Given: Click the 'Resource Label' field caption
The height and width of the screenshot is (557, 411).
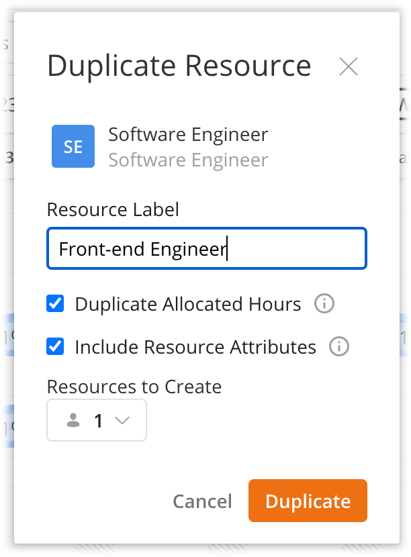Looking at the screenshot, I should click(x=113, y=210).
